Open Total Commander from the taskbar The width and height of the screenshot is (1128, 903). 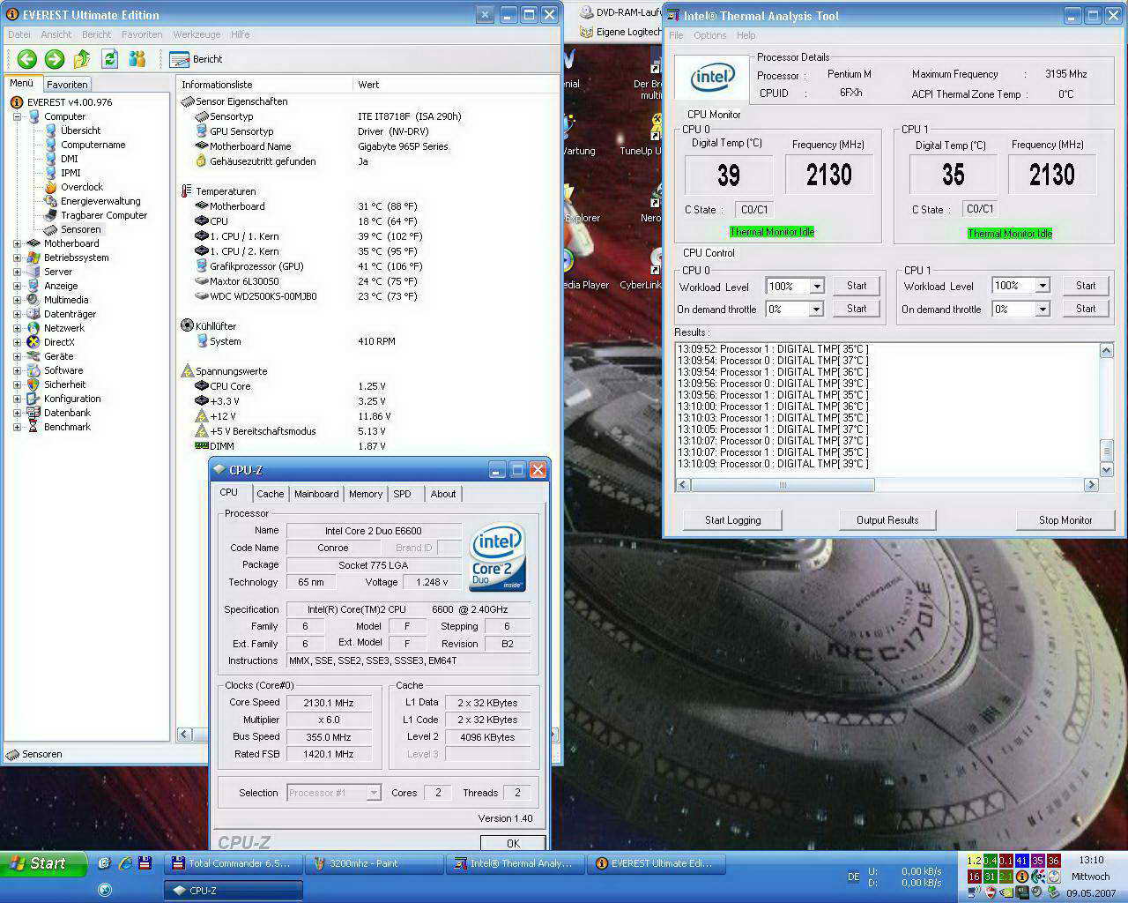click(x=234, y=863)
